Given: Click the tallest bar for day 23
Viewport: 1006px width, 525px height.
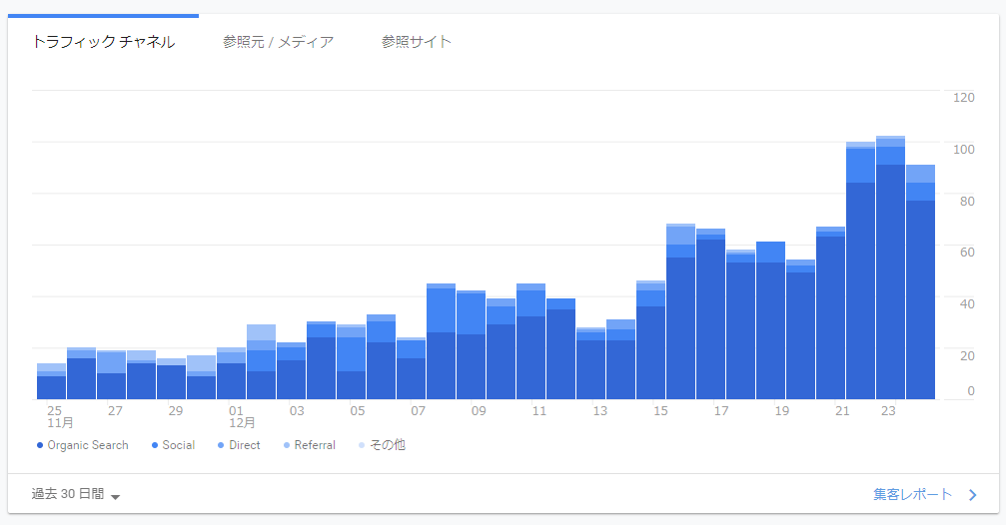Looking at the screenshot, I should click(890, 267).
